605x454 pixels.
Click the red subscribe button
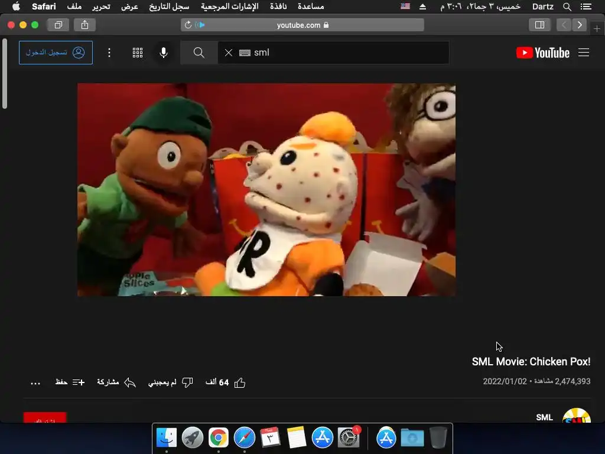tap(45, 418)
